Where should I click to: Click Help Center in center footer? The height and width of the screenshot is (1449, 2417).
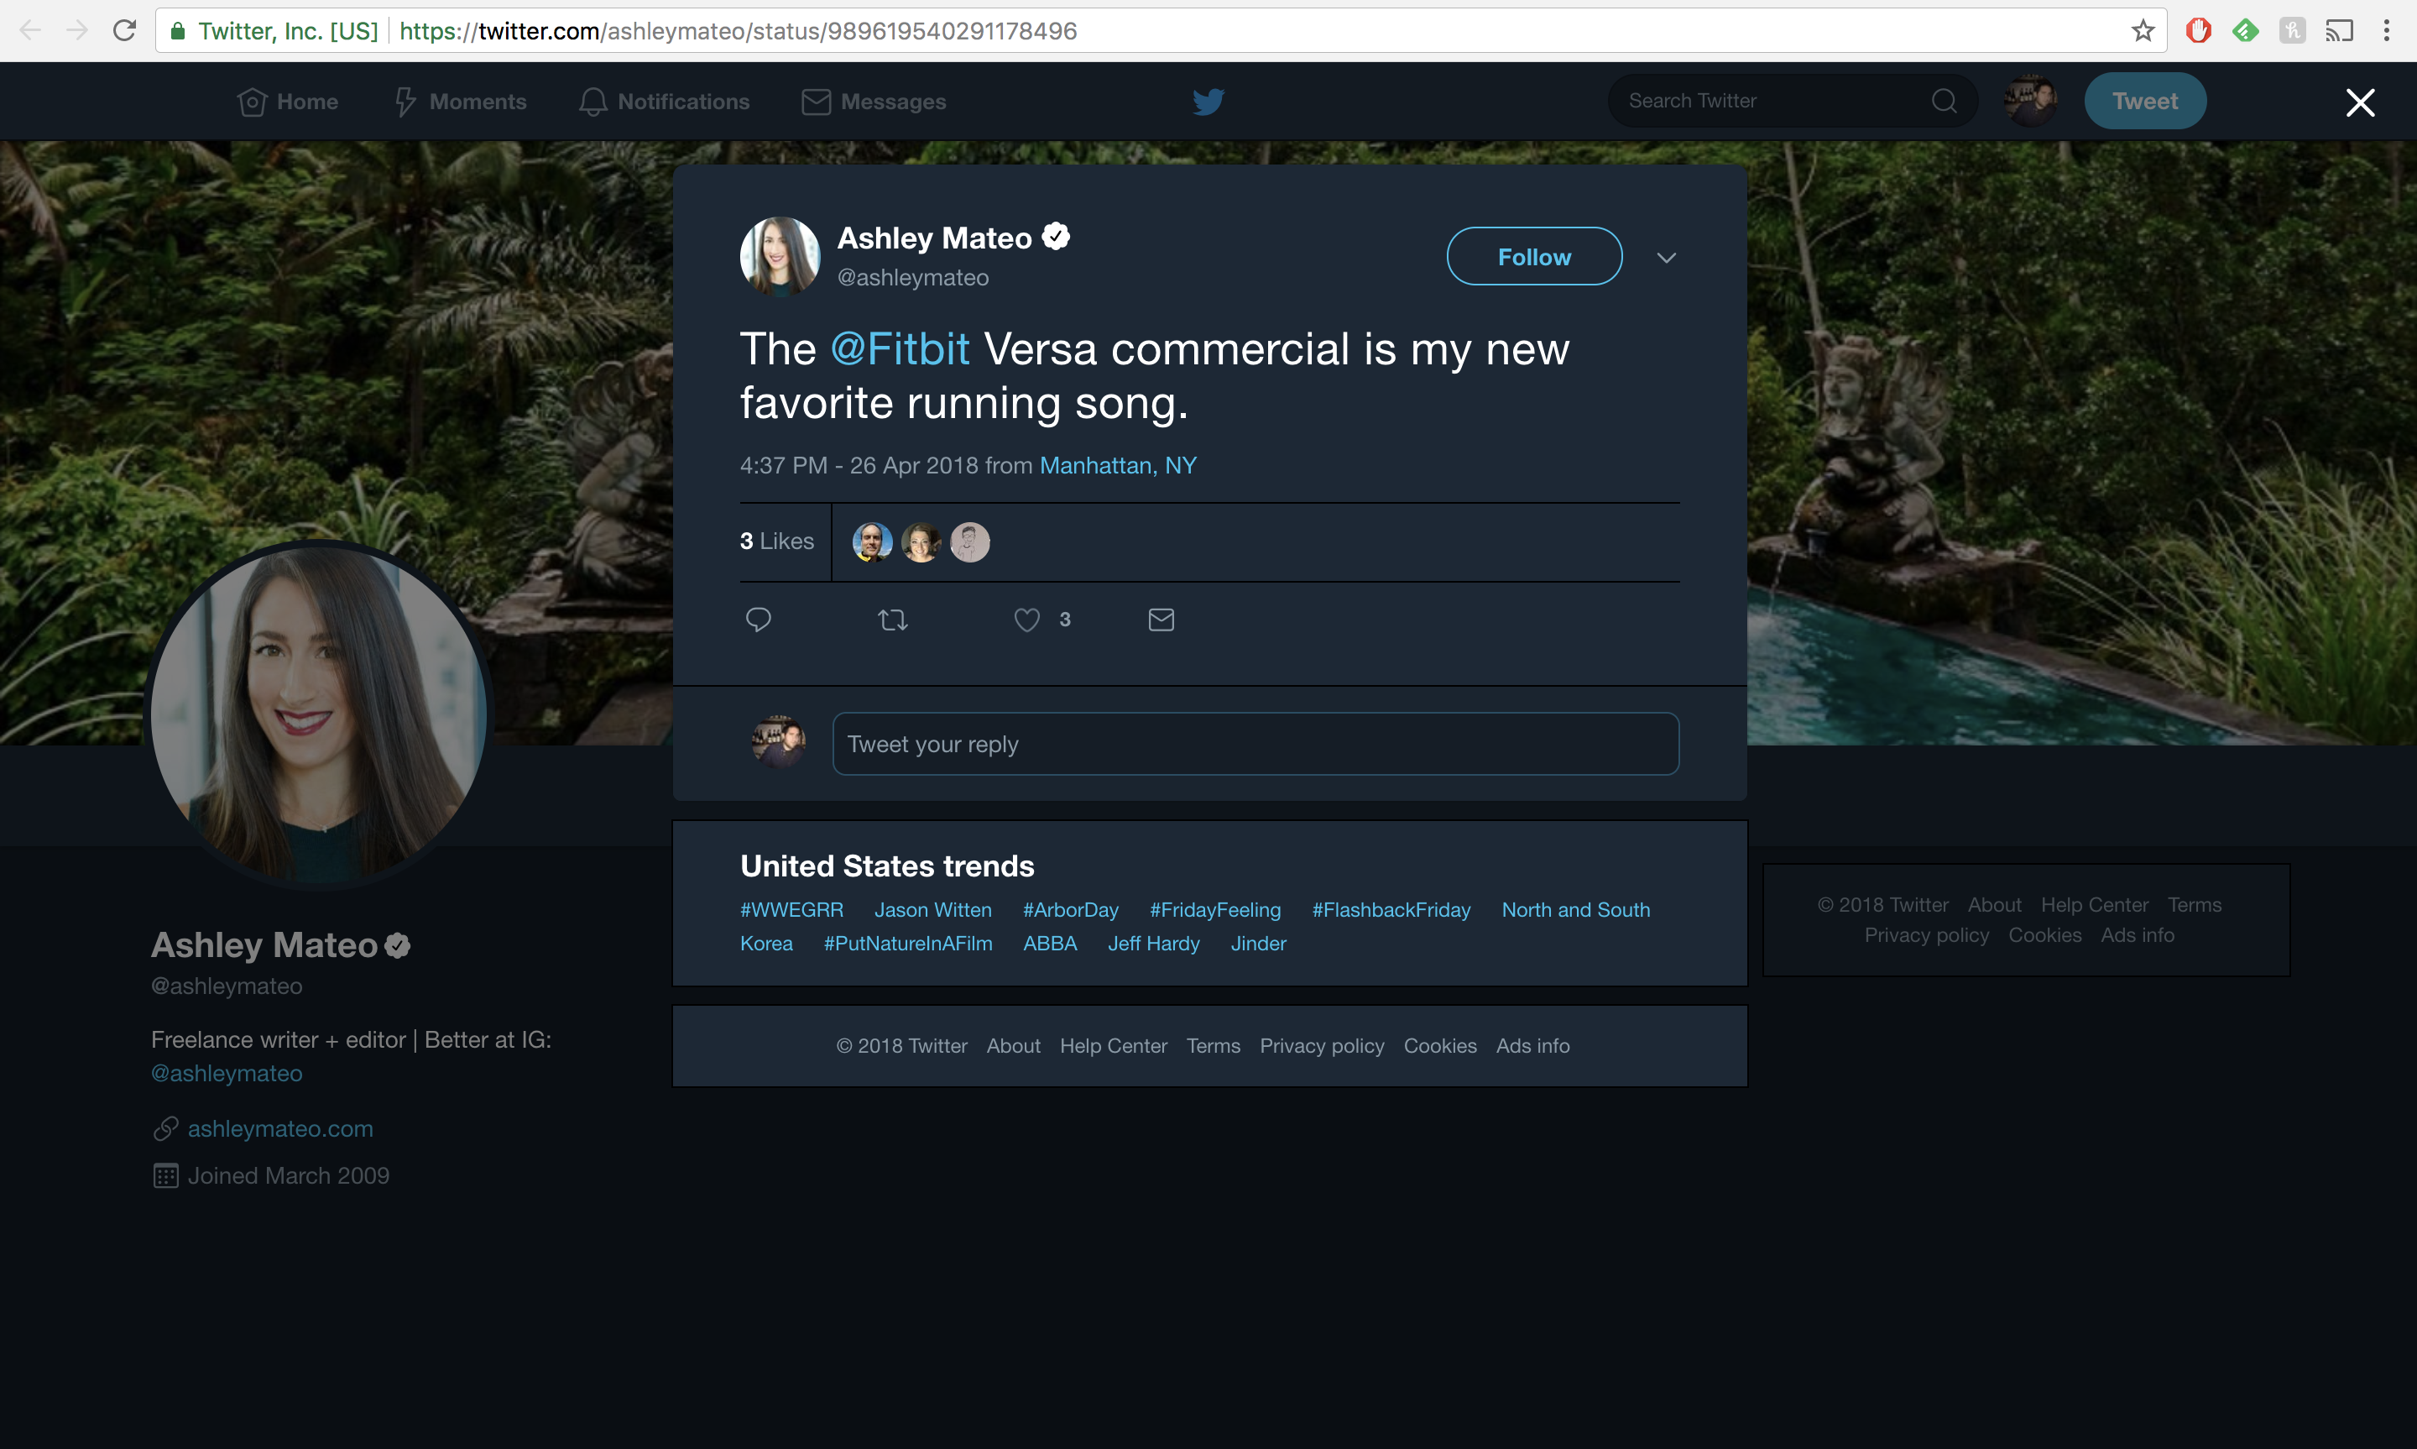[1114, 1046]
